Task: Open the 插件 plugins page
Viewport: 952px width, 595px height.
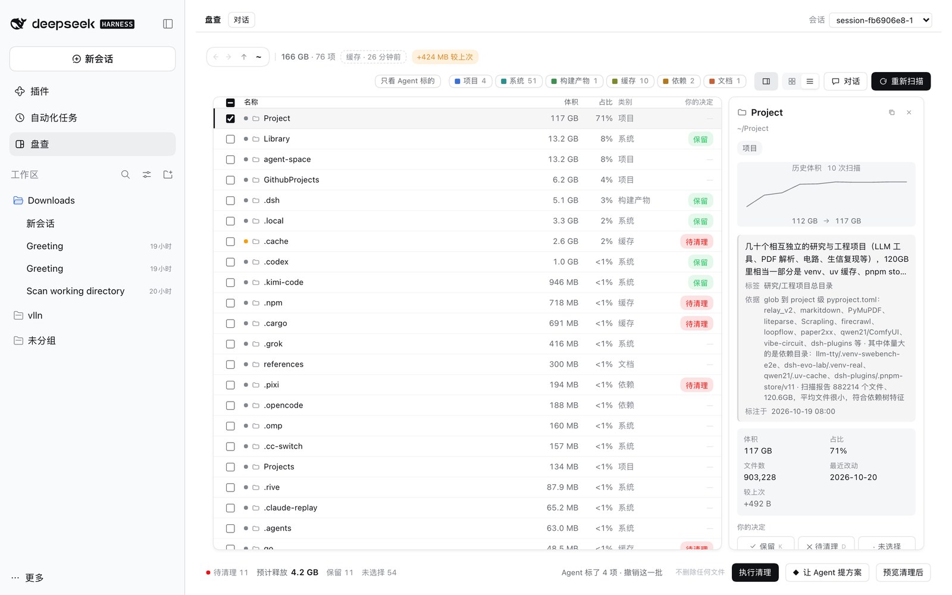Action: [x=93, y=91]
